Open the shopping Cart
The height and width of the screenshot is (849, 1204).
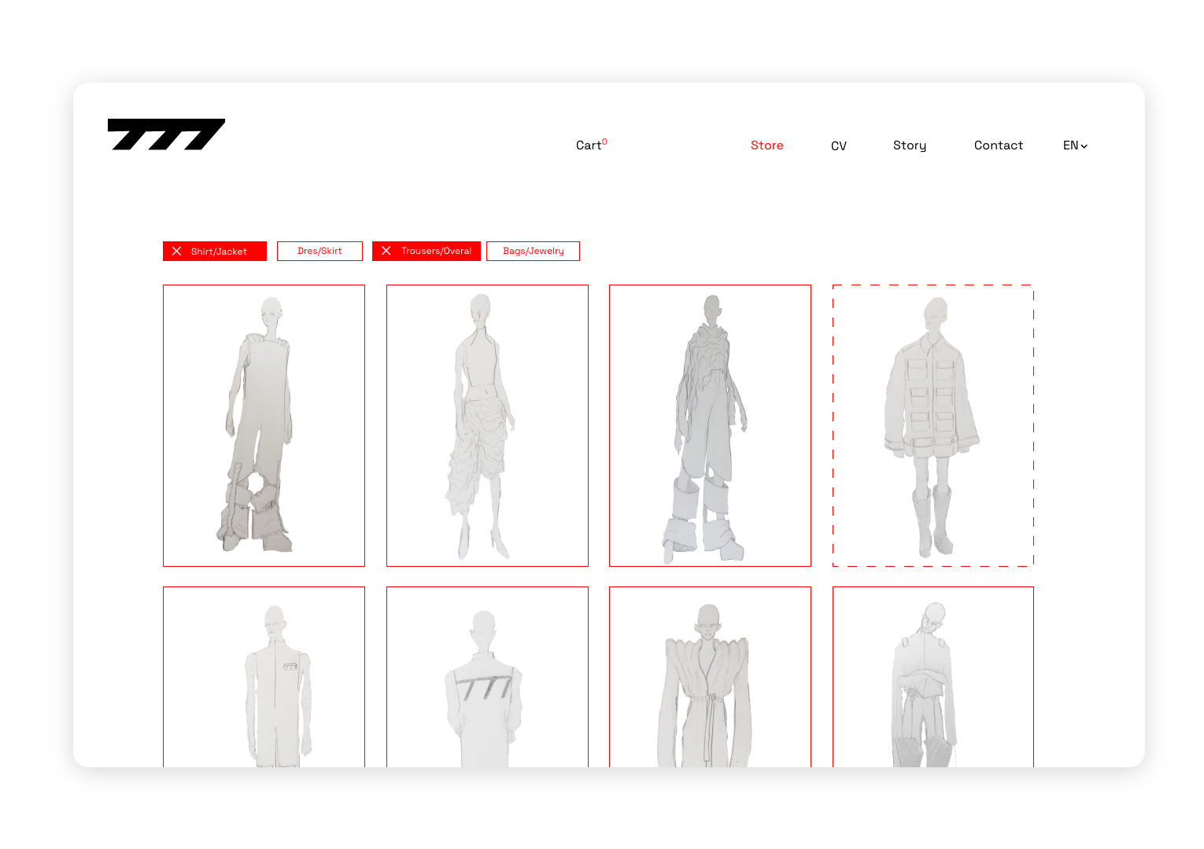point(590,145)
